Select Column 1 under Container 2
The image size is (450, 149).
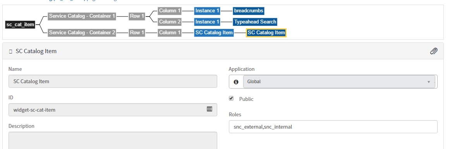coord(170,33)
